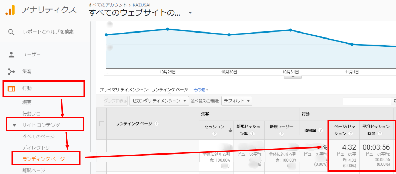Select すべてのページ in the sidebar
Viewport: 396px width, 174px height.
coord(38,137)
